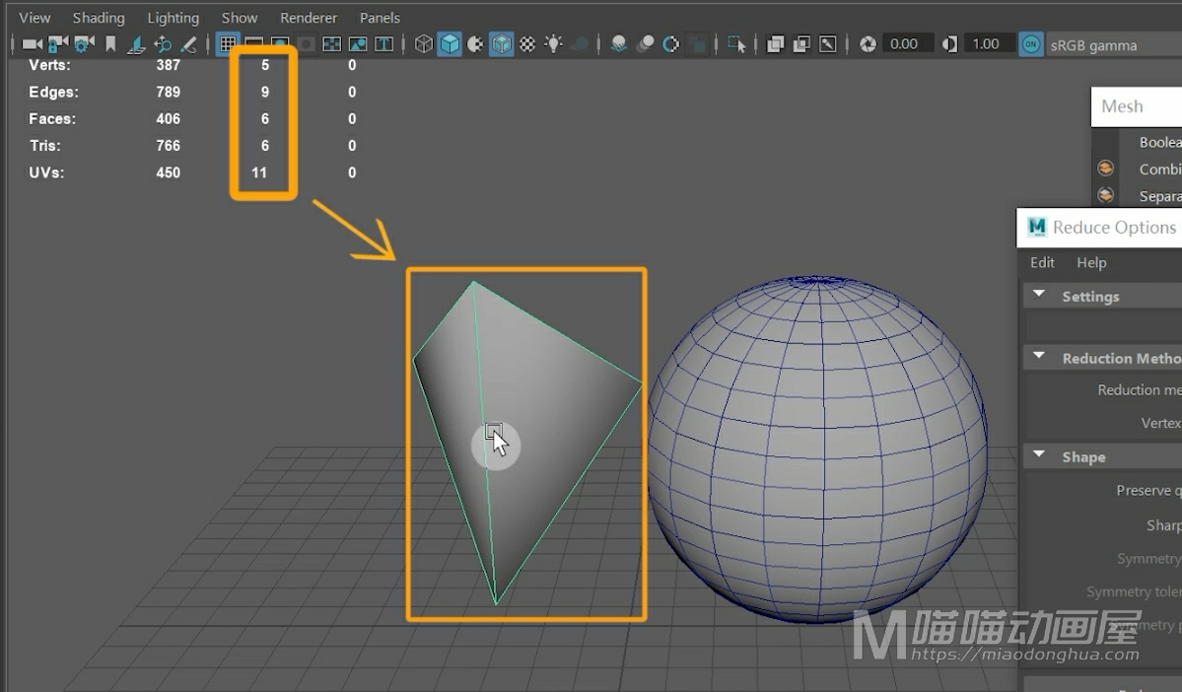Open the Renderer menu
The width and height of the screenshot is (1182, 692).
point(309,18)
